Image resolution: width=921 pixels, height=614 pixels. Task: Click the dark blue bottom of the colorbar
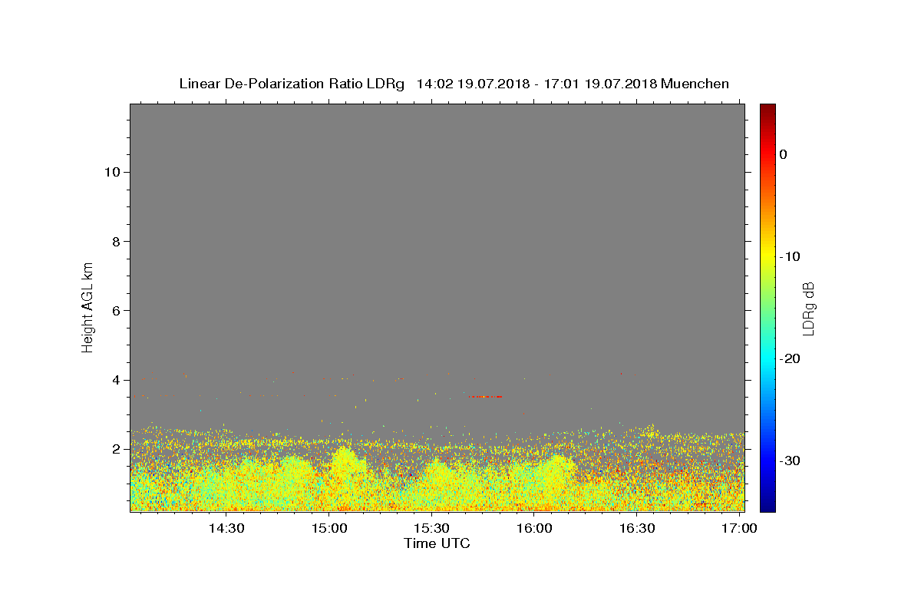[767, 507]
